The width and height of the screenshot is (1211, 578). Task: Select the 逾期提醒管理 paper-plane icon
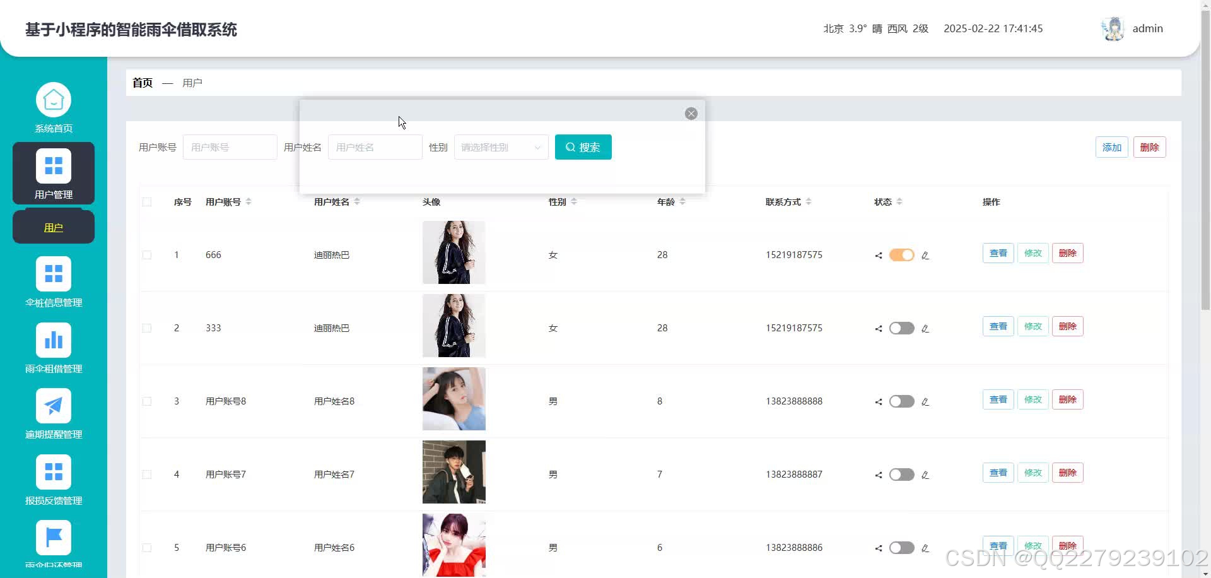point(53,406)
